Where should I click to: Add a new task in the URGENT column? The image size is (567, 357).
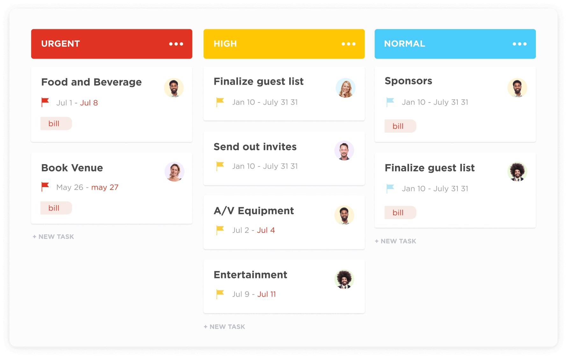pyautogui.click(x=53, y=236)
